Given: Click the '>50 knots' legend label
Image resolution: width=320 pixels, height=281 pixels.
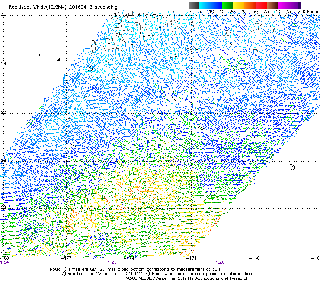Looking at the screenshot, I should pos(308,11).
